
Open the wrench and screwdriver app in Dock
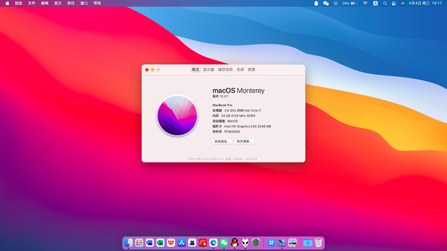(x=282, y=243)
